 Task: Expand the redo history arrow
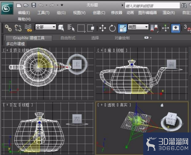58,5
